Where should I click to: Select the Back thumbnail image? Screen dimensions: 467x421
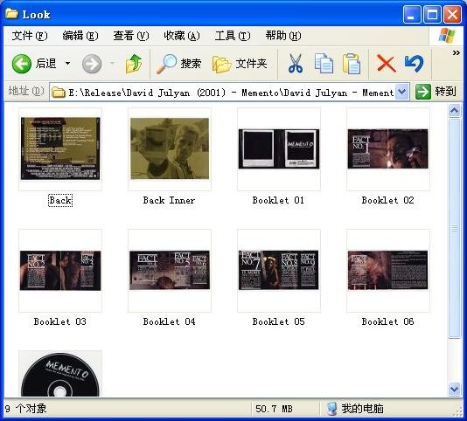coord(60,148)
